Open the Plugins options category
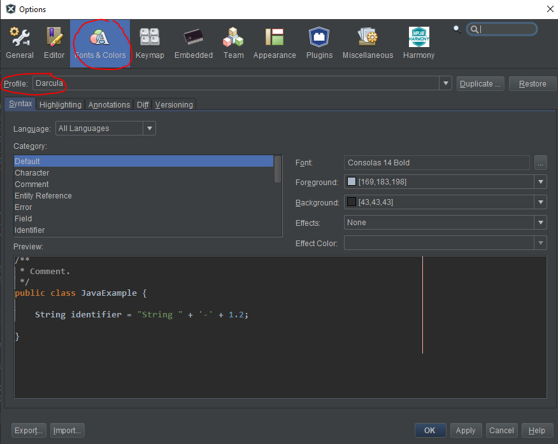 pos(319,43)
